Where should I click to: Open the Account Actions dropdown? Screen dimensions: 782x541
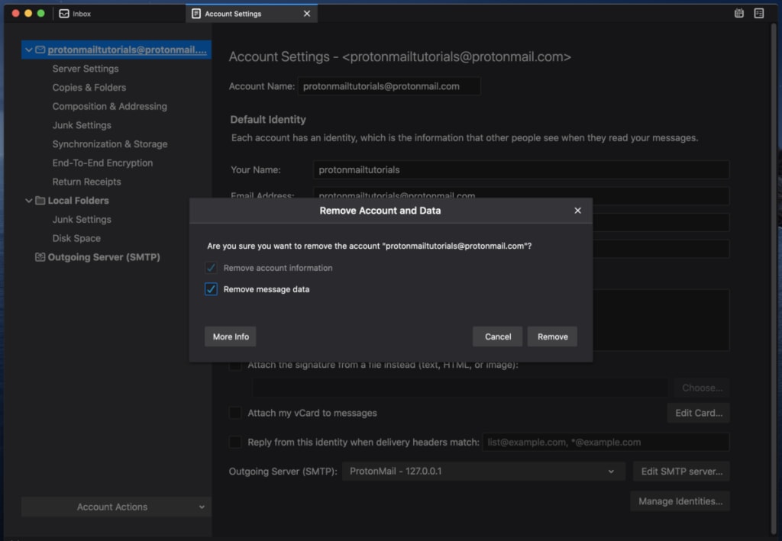pos(116,507)
